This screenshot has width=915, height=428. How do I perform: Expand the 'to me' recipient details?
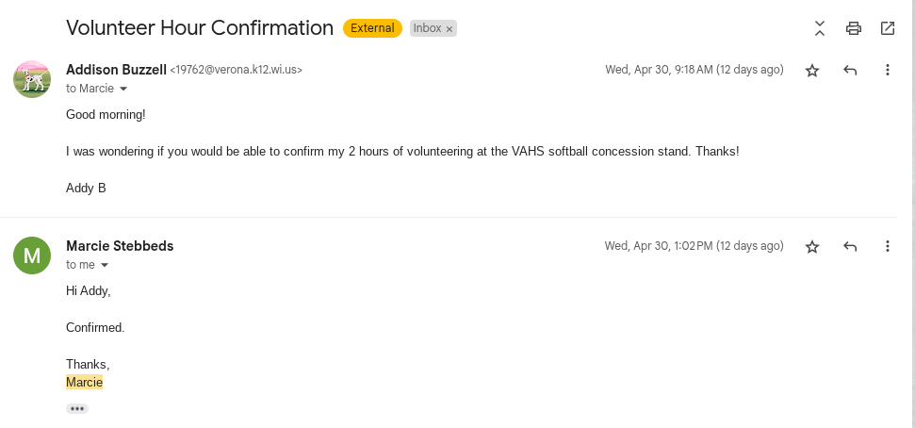(105, 265)
